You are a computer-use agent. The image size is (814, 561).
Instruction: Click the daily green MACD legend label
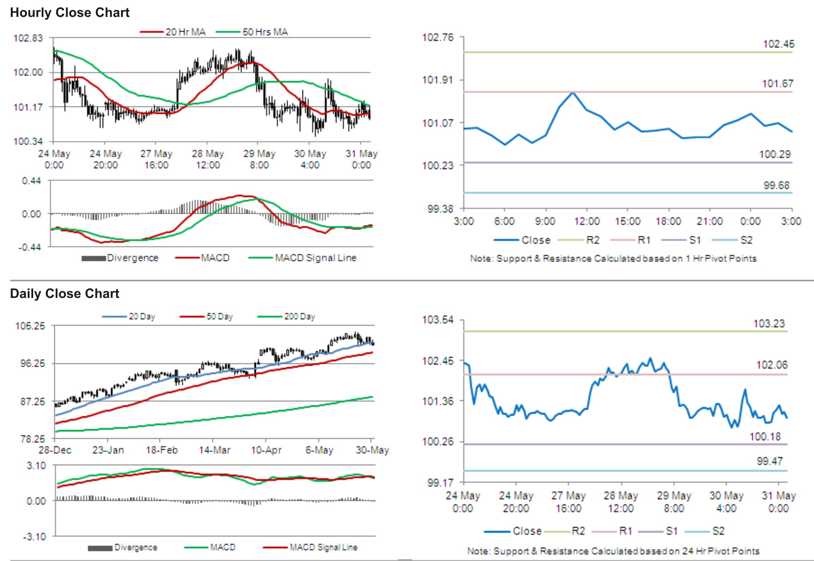click(x=223, y=547)
